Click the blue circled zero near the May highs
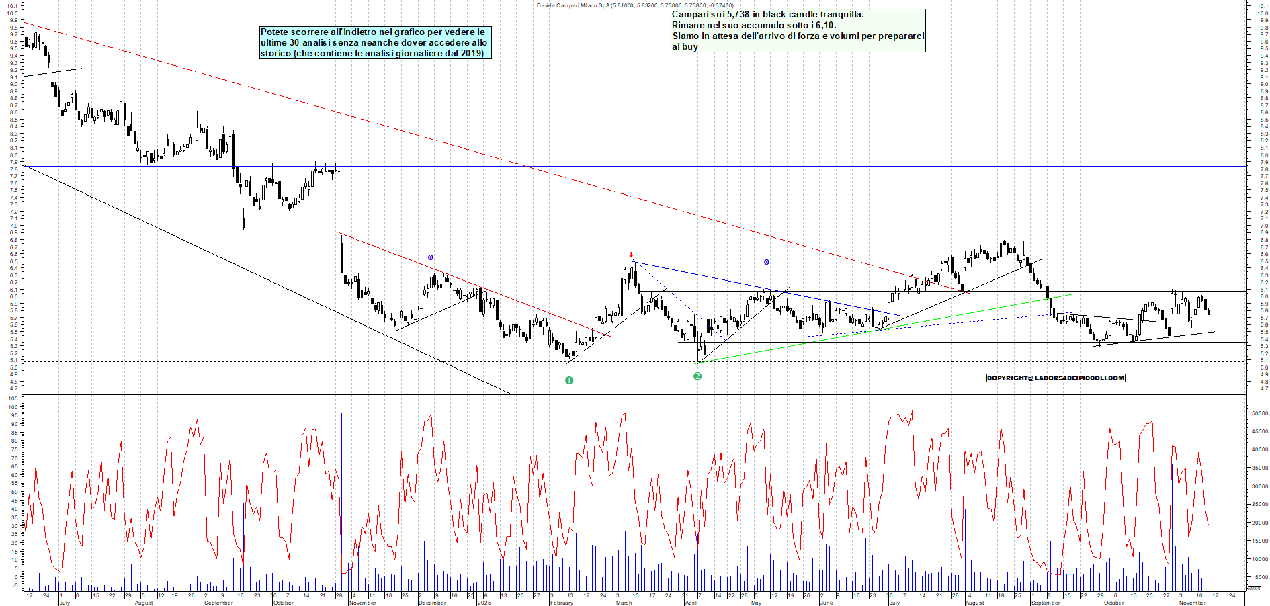Viewport: 1270px width, 606px height. tap(767, 262)
